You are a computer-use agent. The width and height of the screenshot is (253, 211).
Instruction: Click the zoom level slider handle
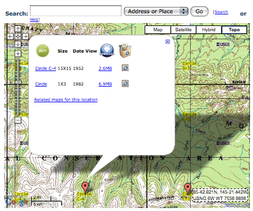pyautogui.click(x=18, y=82)
